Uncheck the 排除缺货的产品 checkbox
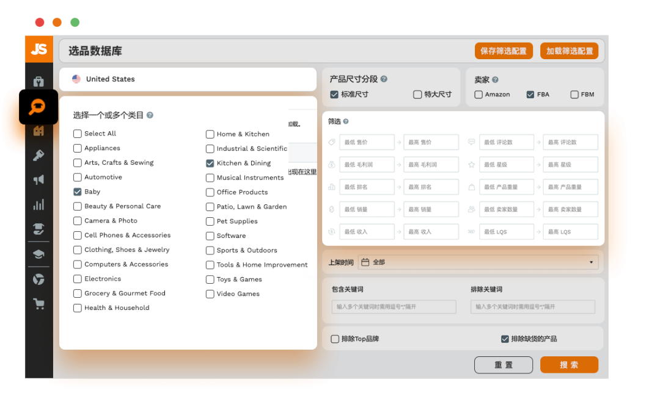 pyautogui.click(x=505, y=339)
